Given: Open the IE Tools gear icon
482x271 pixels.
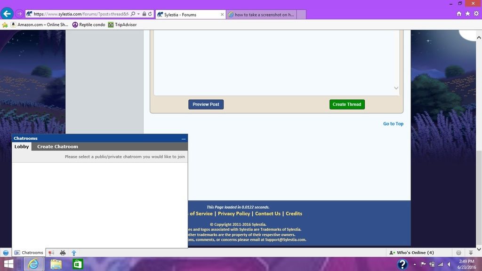Looking at the screenshot, I should (x=476, y=14).
